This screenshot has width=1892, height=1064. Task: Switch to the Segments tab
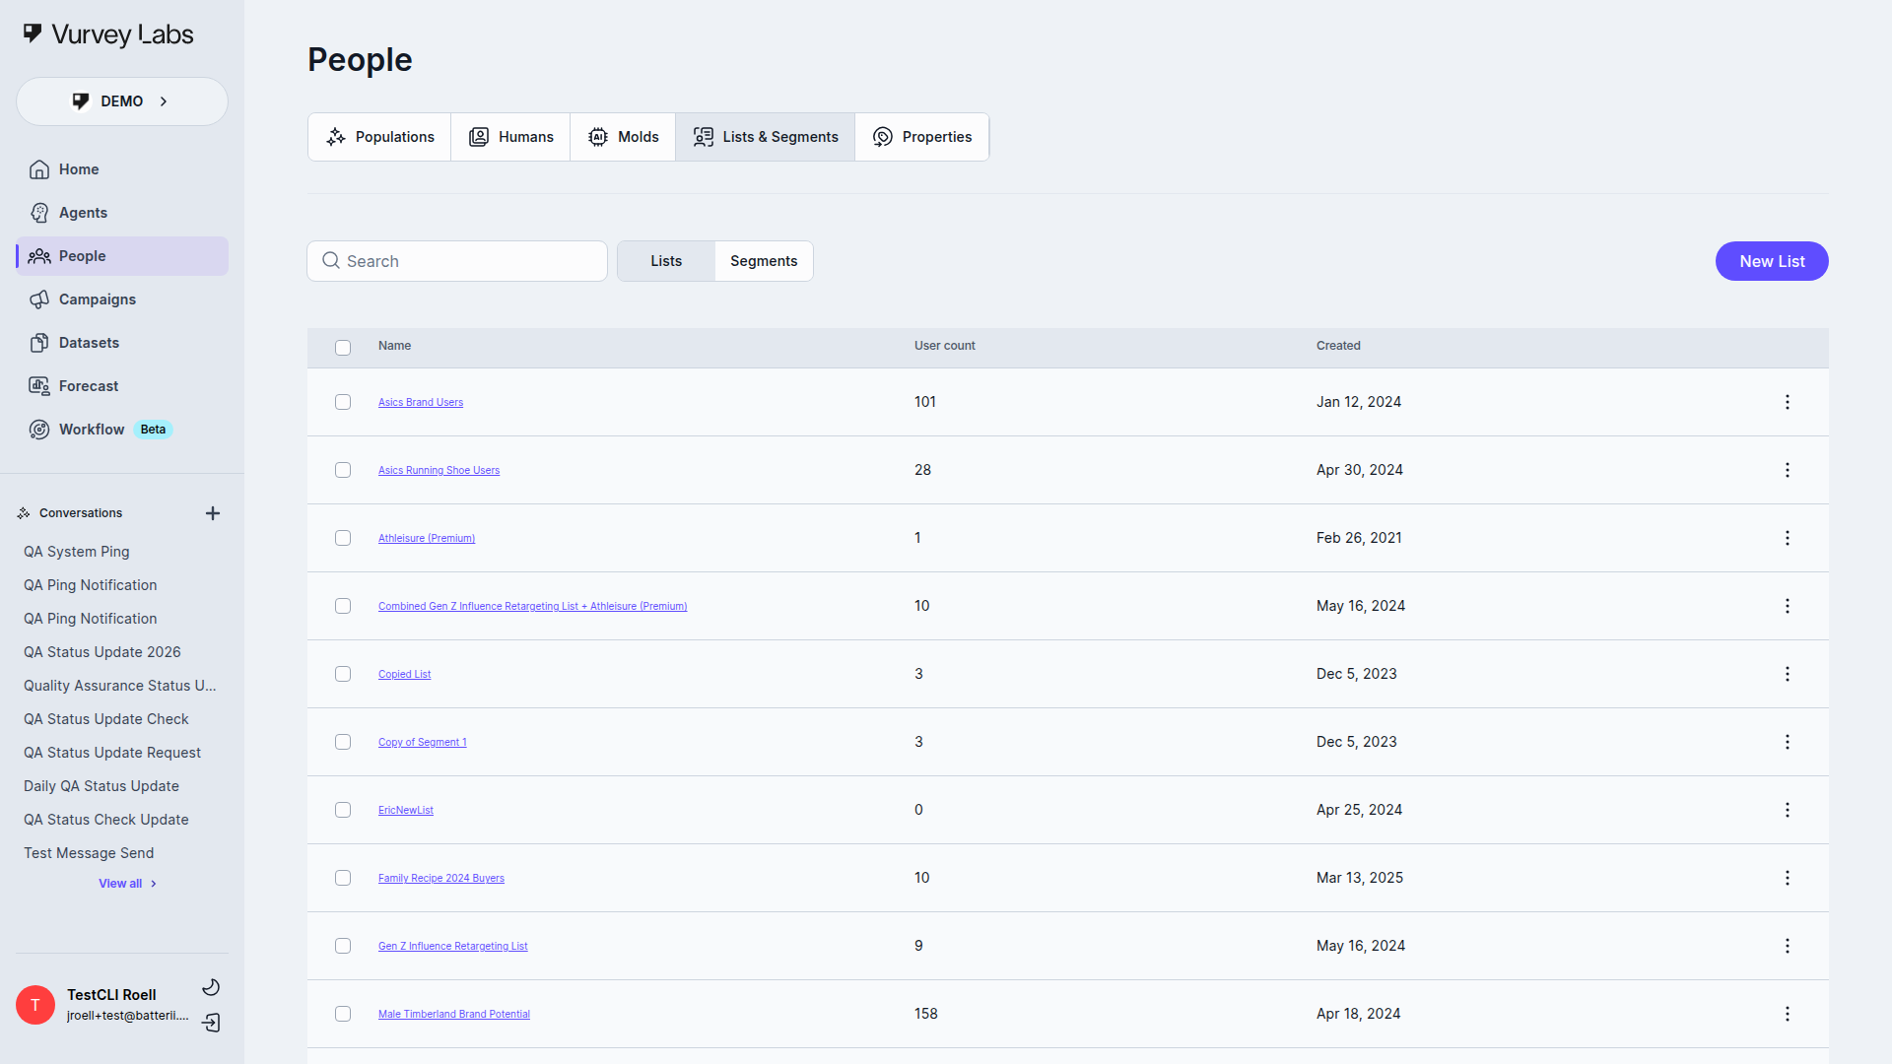(x=764, y=260)
